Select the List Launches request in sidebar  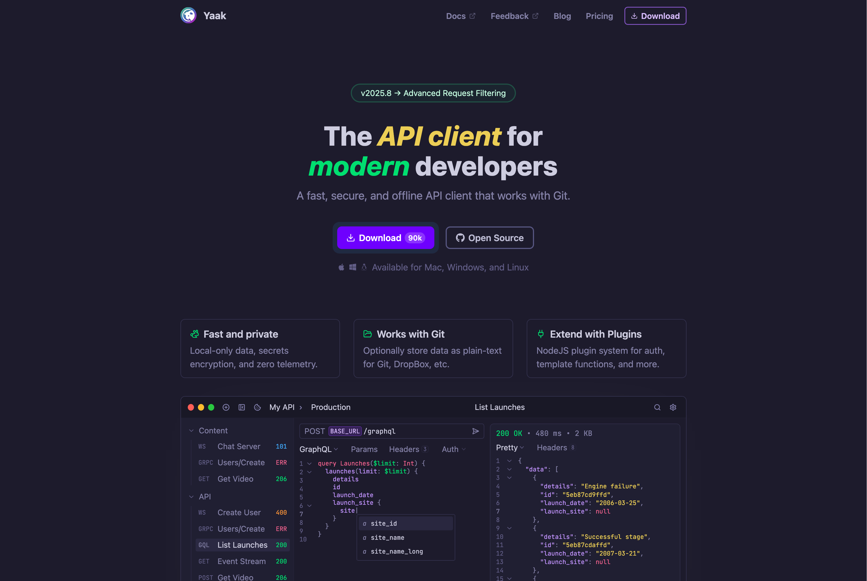coord(242,545)
